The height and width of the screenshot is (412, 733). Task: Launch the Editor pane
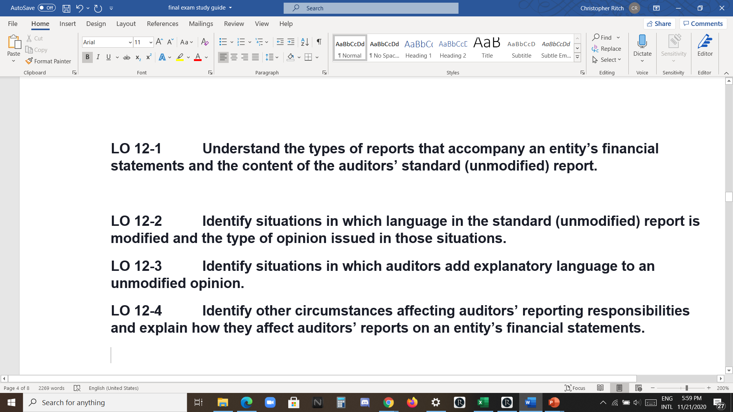705,46
